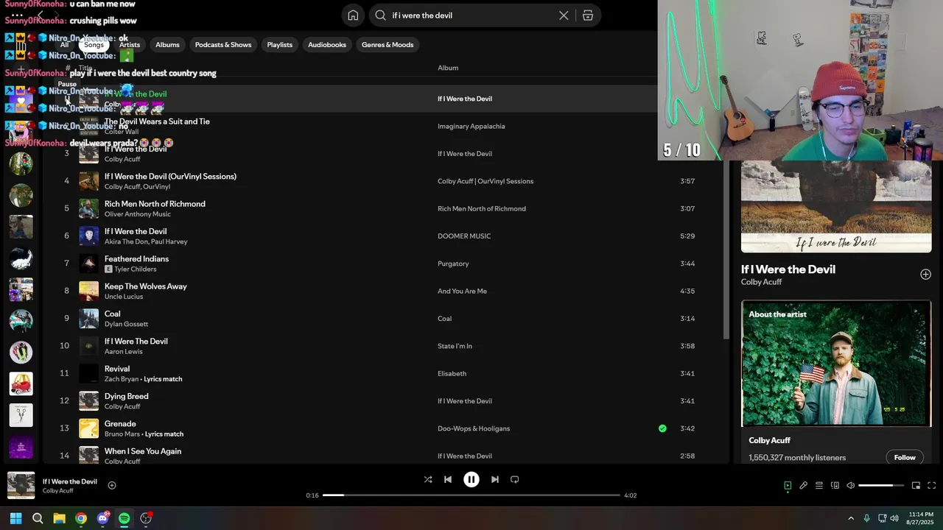Skip to previous track
This screenshot has height=530, width=943.
[x=448, y=479]
